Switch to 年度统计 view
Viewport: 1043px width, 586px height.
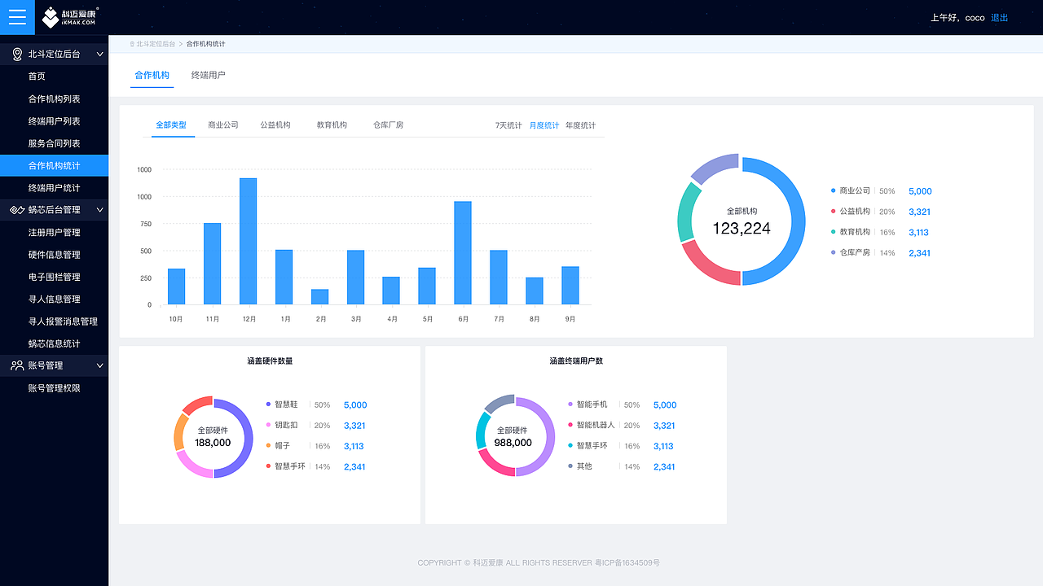click(580, 126)
